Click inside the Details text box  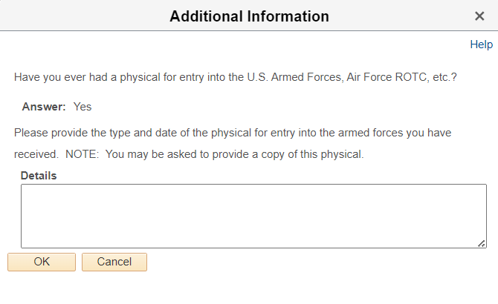[253, 215]
